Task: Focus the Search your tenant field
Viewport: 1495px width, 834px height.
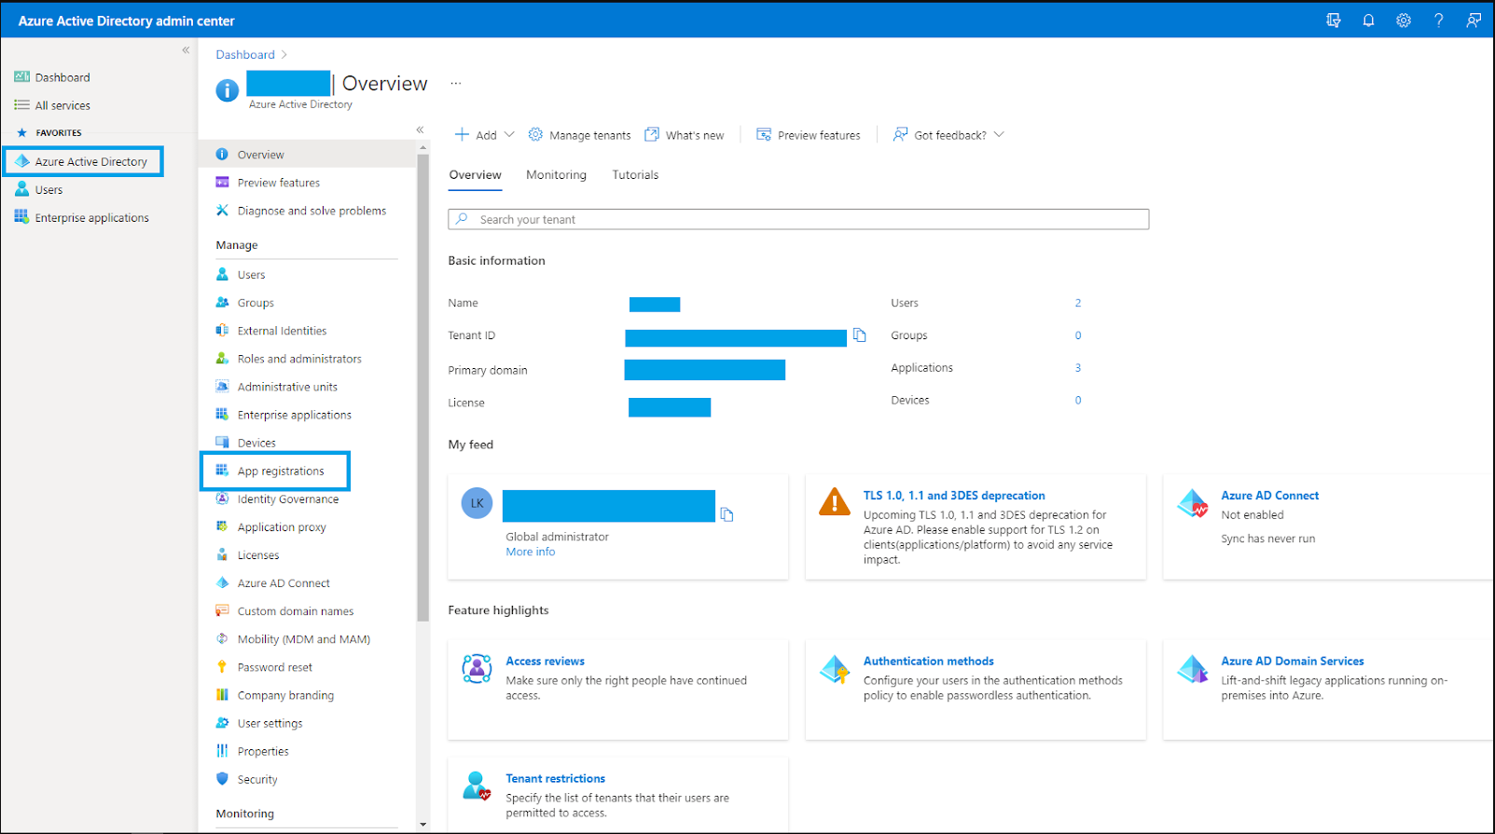Action: [798, 219]
